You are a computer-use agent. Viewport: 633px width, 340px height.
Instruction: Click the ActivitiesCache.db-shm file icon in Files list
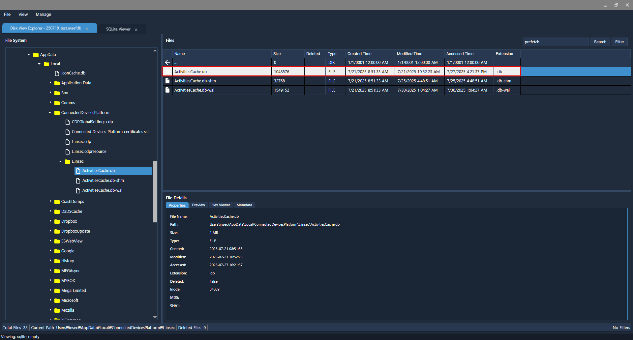click(167, 81)
